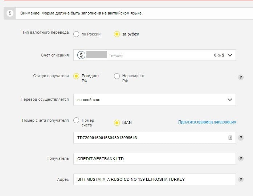Viewport: 253px width, 196px height.
Task: Open help icon next to recipient status
Action: [x=240, y=77]
